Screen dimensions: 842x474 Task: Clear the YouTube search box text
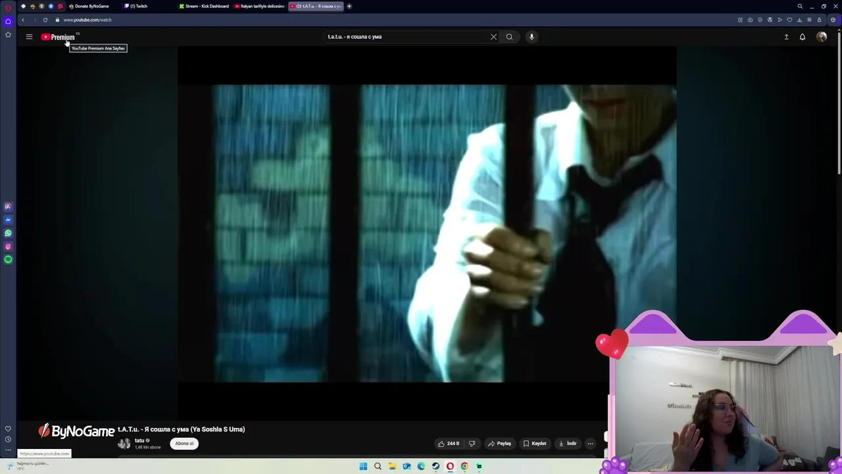pos(493,37)
